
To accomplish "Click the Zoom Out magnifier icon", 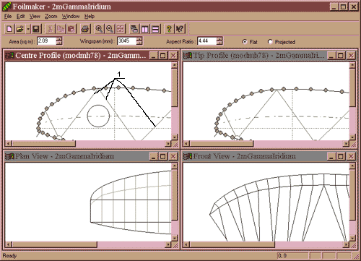I will [x=110, y=29].
